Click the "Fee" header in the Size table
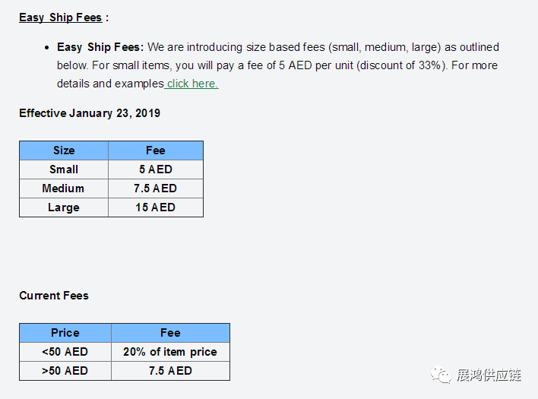 156,150
